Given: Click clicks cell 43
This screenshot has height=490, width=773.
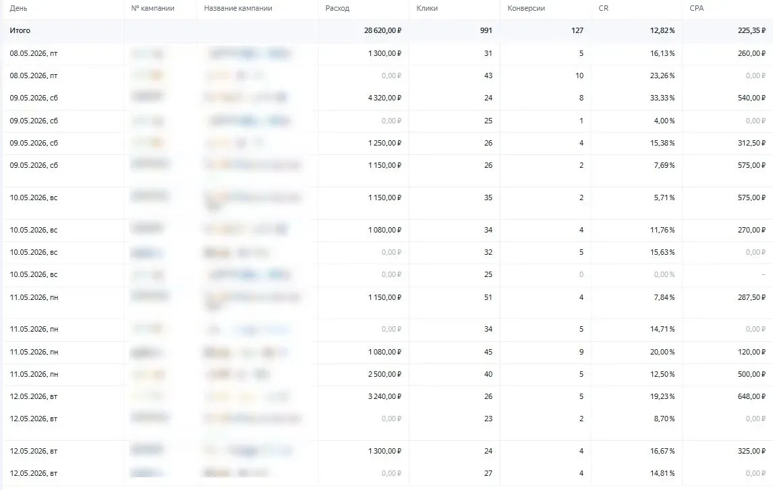Looking at the screenshot, I should pyautogui.click(x=488, y=75).
